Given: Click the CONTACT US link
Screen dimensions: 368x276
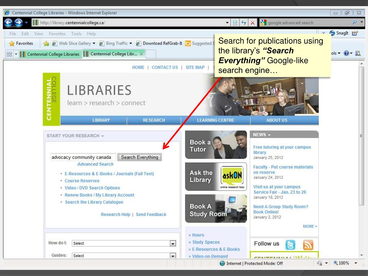Looking at the screenshot, I should coord(165,67).
